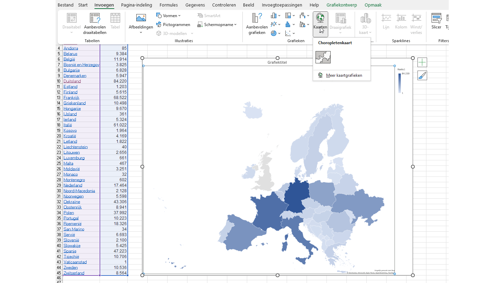Open the waterfall chart menu

pos(304,16)
